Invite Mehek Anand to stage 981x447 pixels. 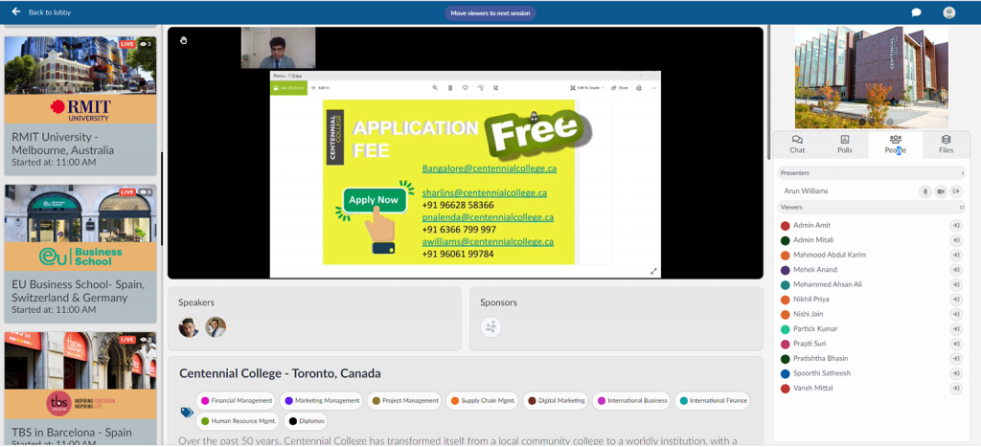pos(956,270)
